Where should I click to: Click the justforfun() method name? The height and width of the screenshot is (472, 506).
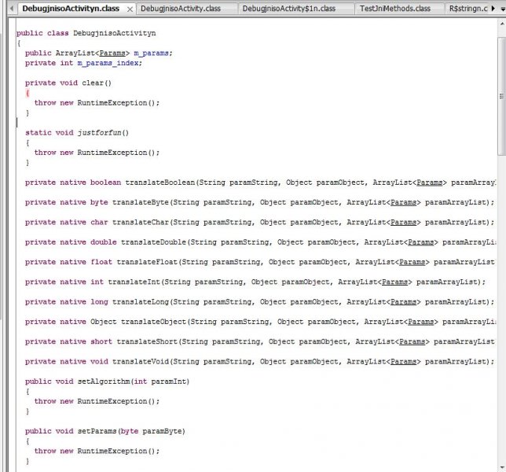(99, 133)
